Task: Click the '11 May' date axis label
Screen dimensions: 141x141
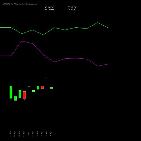Action: tap(28, 134)
